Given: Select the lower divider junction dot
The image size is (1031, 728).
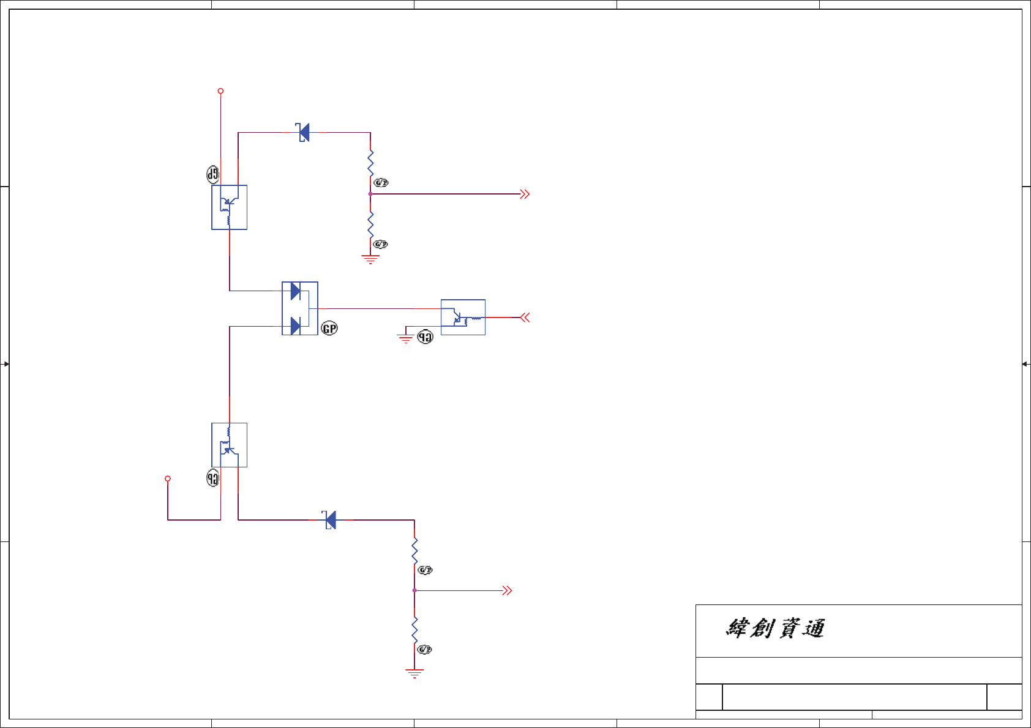Looking at the screenshot, I should tap(414, 590).
